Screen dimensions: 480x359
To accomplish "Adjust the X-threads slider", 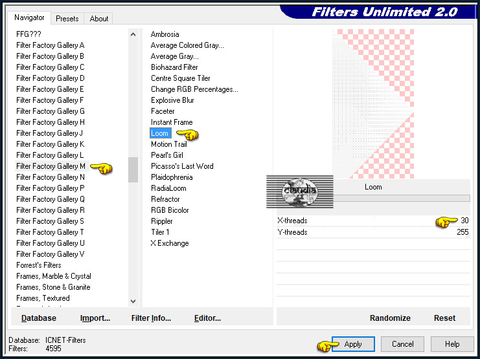I will click(x=373, y=221).
